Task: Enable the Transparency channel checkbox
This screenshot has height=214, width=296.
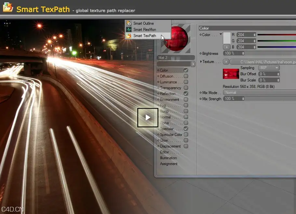Action: pyautogui.click(x=186, y=88)
